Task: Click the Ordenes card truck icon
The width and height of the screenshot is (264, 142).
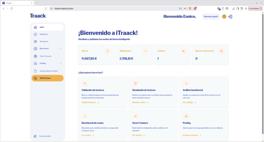Action: (x=183, y=51)
